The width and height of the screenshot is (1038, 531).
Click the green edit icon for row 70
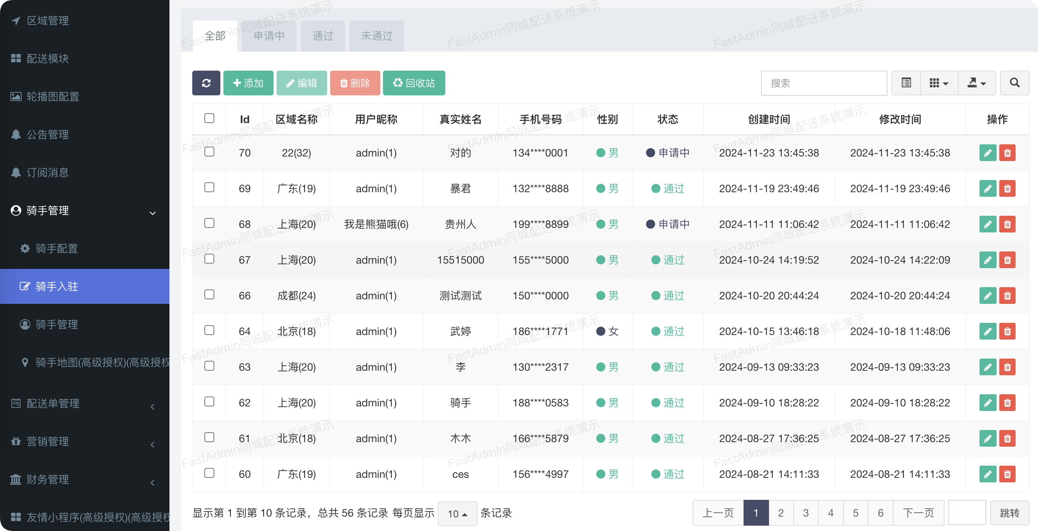987,153
